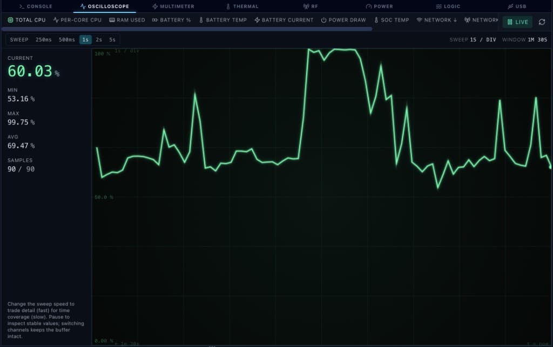Viewport: 553px width, 347px height.
Task: Click the refresh icon next to Live
Action: pyautogui.click(x=542, y=22)
